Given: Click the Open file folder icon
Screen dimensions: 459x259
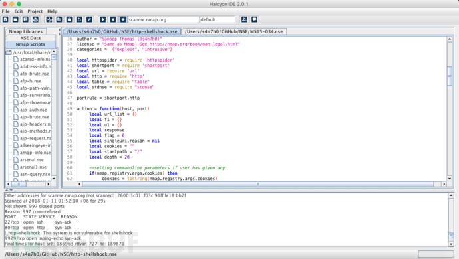Looking at the screenshot, I should pyautogui.click(x=15, y=19).
